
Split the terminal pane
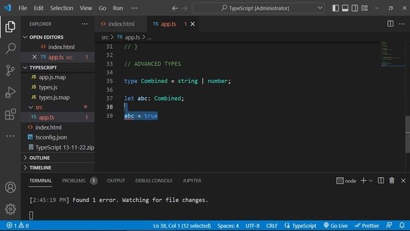point(381,180)
